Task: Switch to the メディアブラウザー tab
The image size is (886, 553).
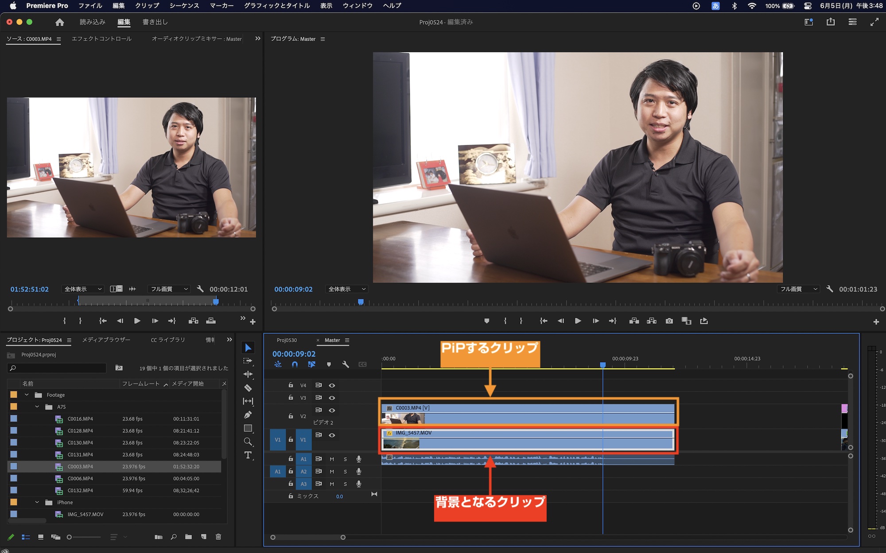Action: pyautogui.click(x=105, y=340)
